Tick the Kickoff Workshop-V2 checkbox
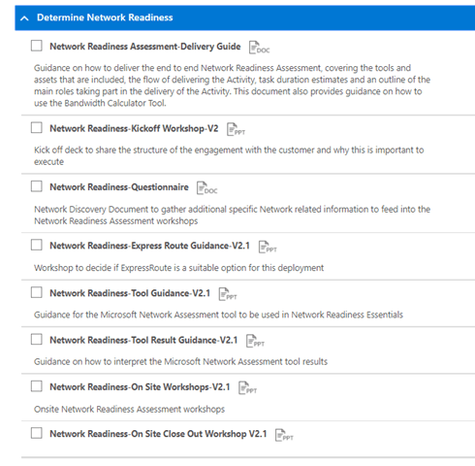The width and height of the screenshot is (475, 466). (37, 127)
